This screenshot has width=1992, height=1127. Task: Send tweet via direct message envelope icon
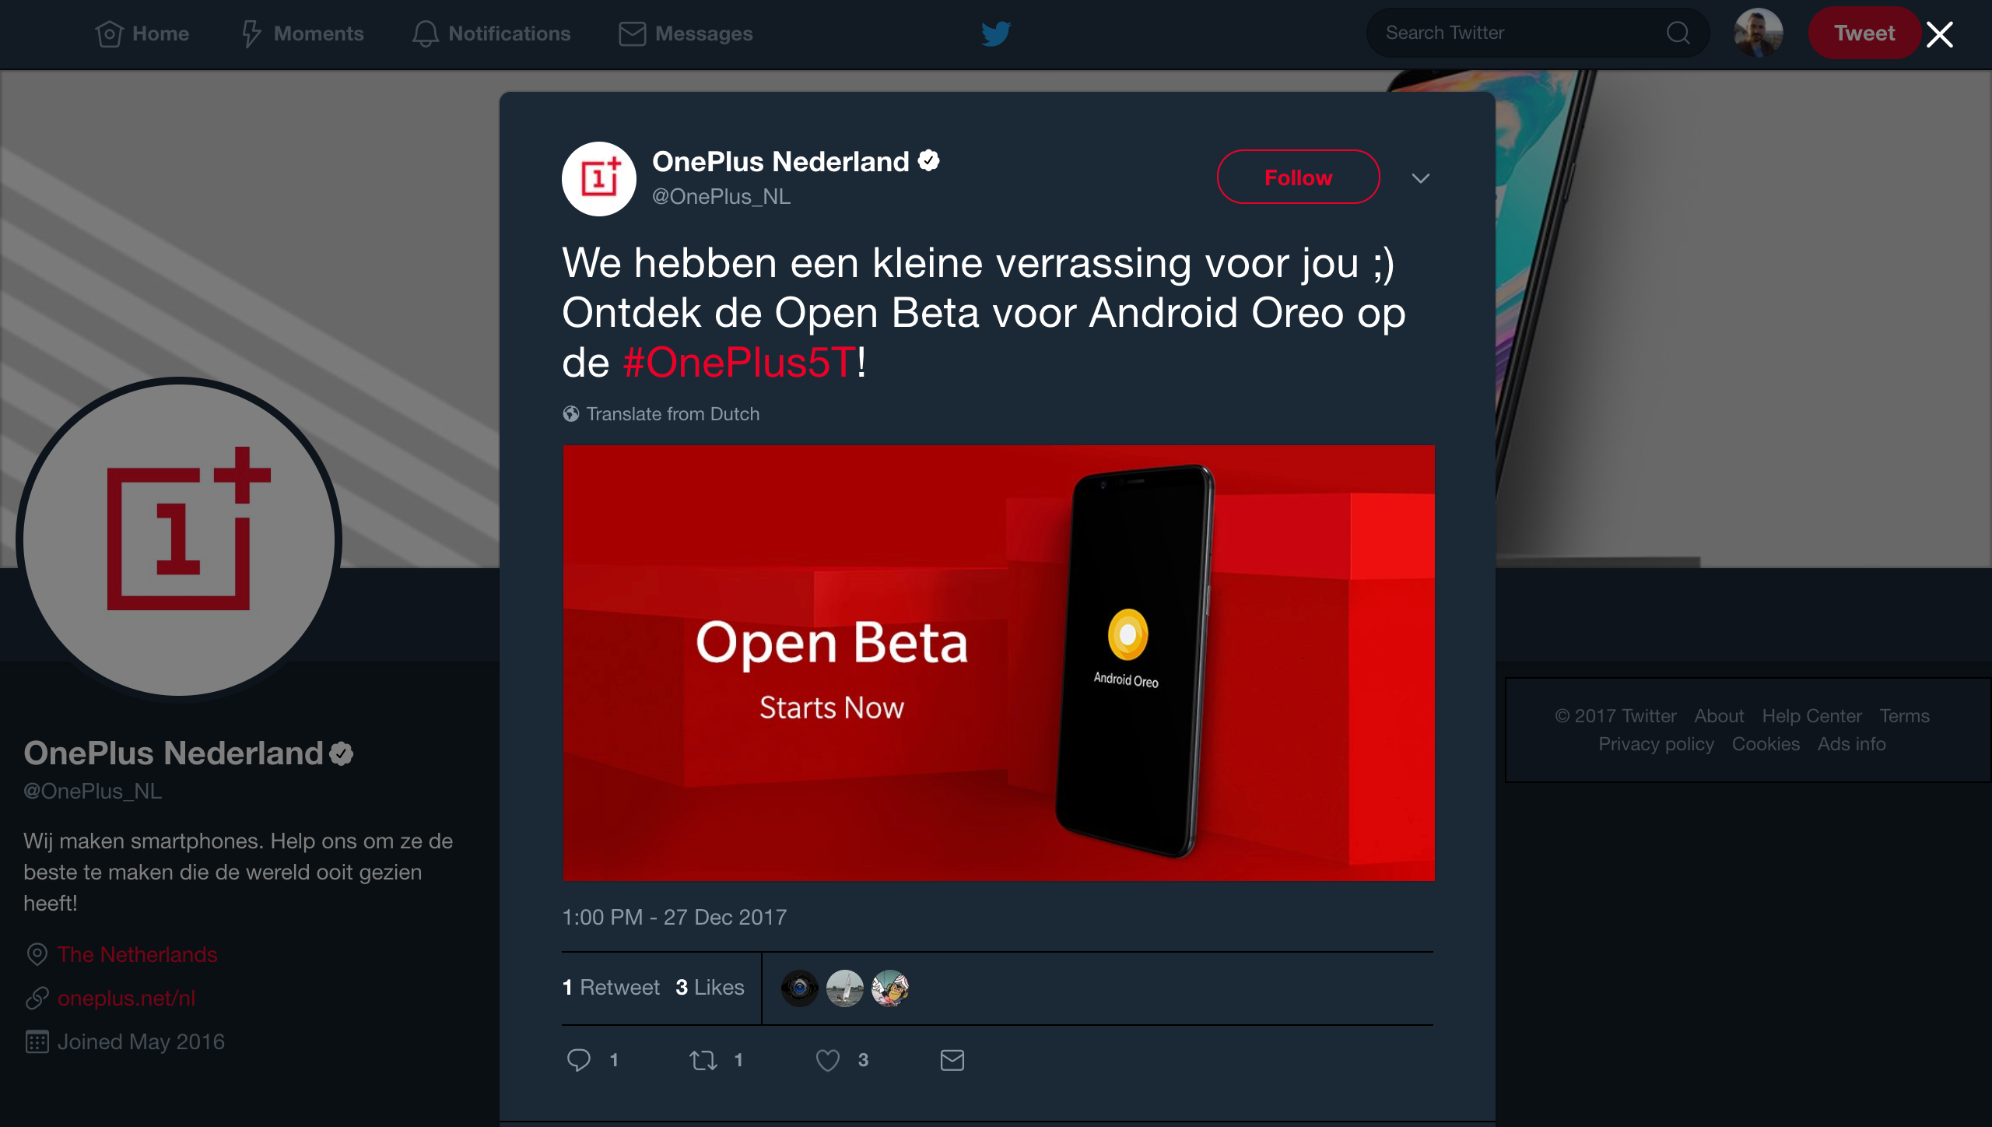[x=952, y=1060]
